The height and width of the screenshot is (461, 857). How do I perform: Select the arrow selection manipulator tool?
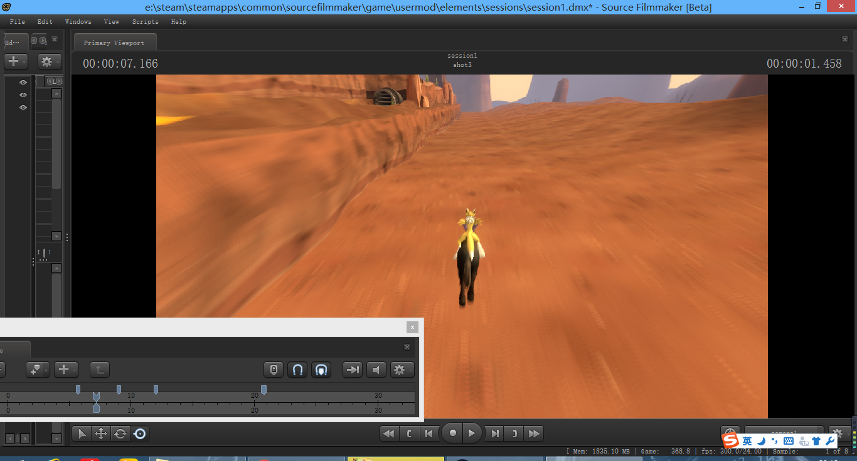(x=82, y=433)
